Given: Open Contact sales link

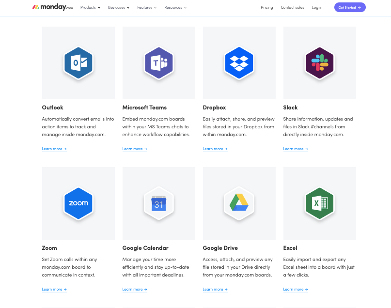Looking at the screenshot, I should [x=292, y=7].
